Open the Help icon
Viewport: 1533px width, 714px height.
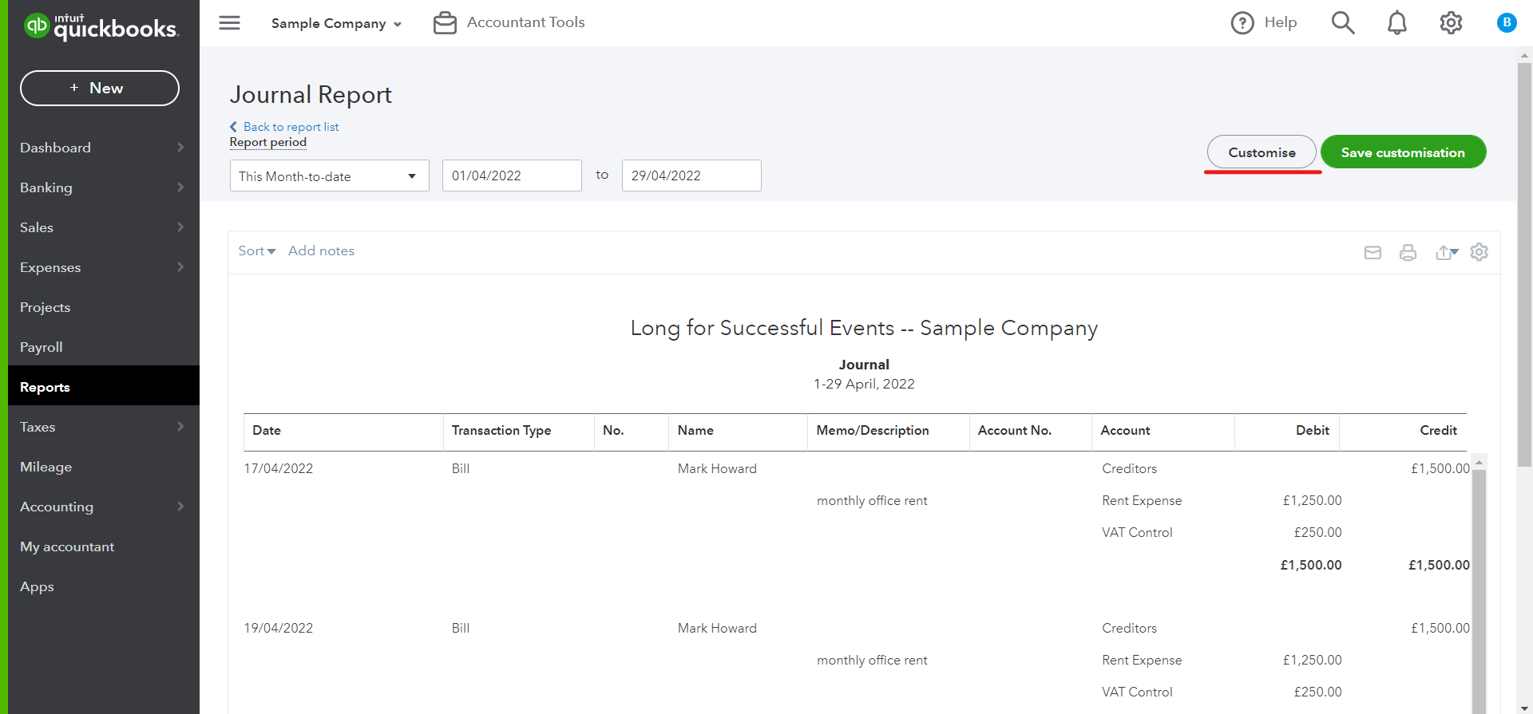[x=1242, y=23]
